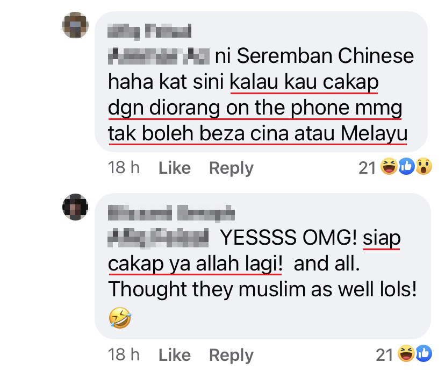Reply to the Seremban Chinese comment
445x370 pixels.
point(231,168)
